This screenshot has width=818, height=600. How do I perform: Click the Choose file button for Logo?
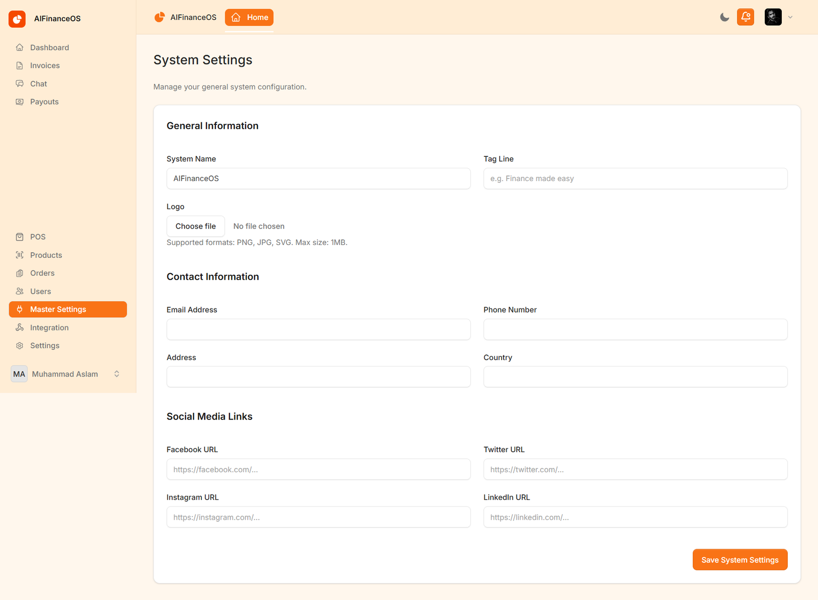[196, 226]
